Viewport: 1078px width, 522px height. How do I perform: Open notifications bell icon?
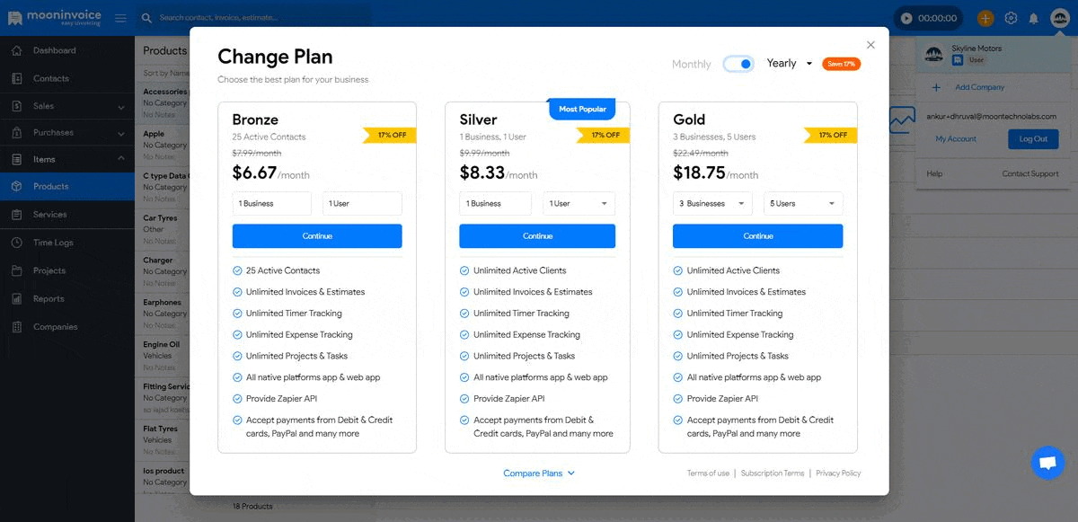pos(1034,18)
